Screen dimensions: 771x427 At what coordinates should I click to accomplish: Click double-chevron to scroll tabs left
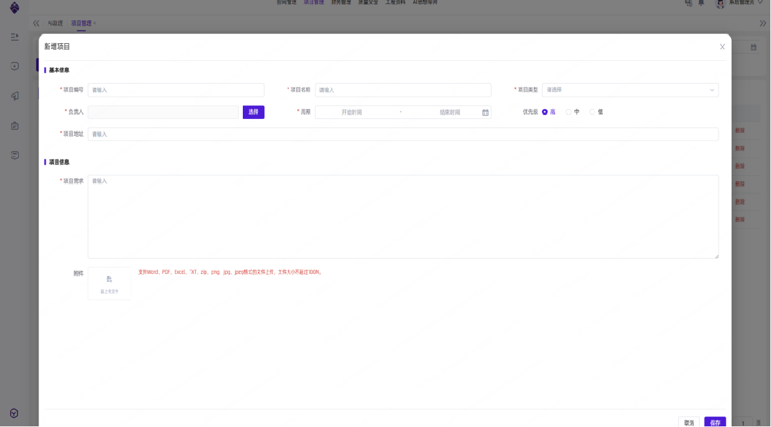coord(36,23)
